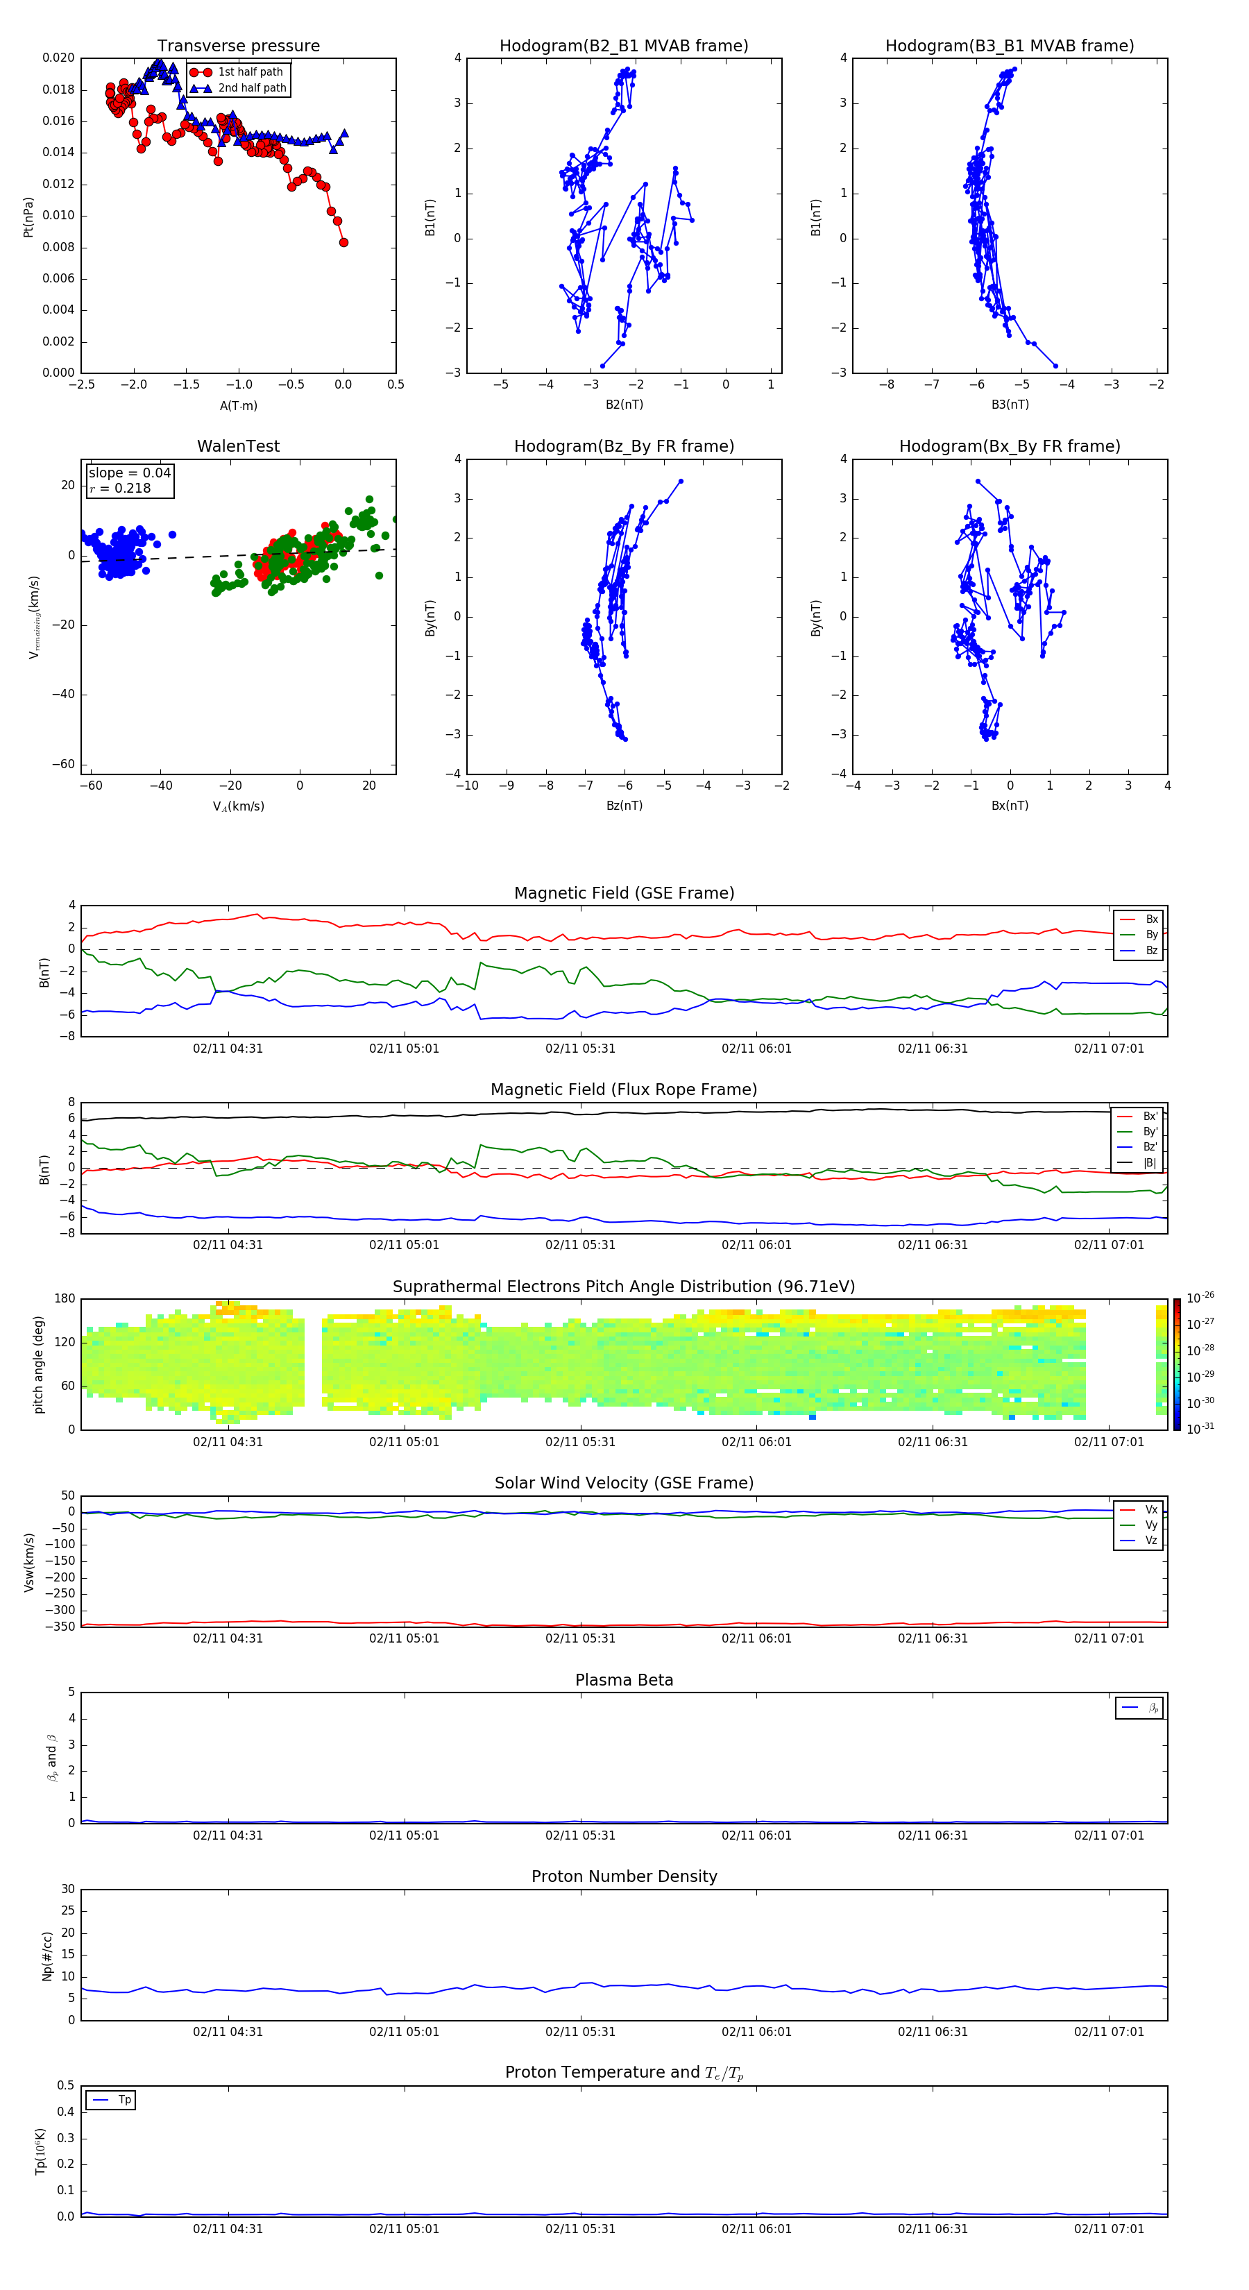Screen dimensions: 1249x2290
Task: Click '02/11 07:01' tick in Proton Temperature plot
Action: (1109, 2229)
